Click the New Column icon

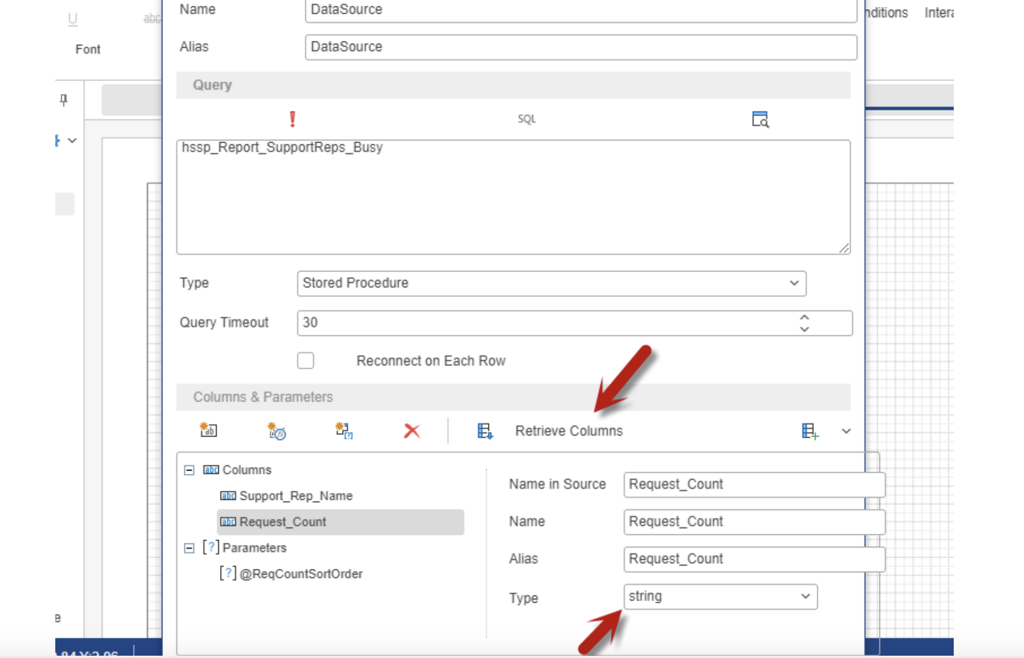click(x=208, y=430)
